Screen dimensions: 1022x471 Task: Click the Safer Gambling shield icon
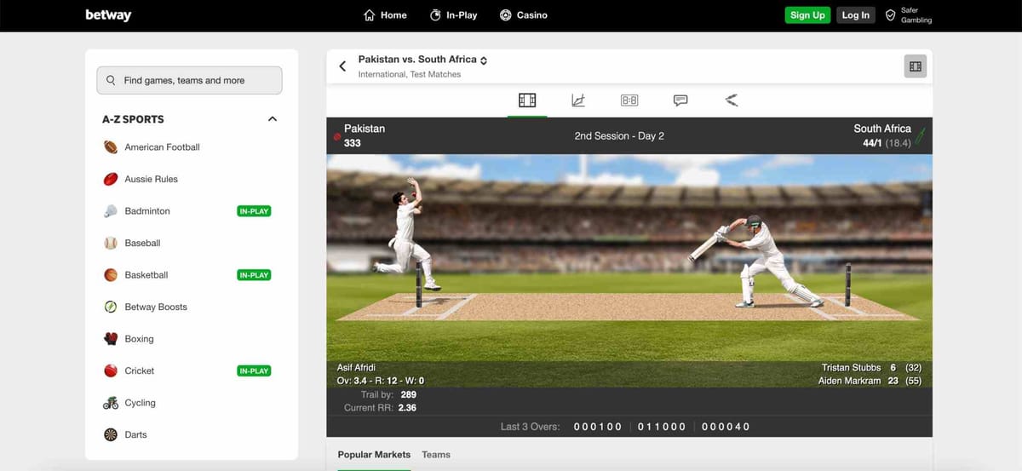(891, 15)
